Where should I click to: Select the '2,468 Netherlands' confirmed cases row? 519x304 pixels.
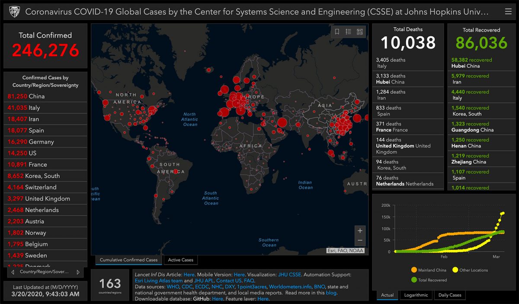(x=45, y=210)
